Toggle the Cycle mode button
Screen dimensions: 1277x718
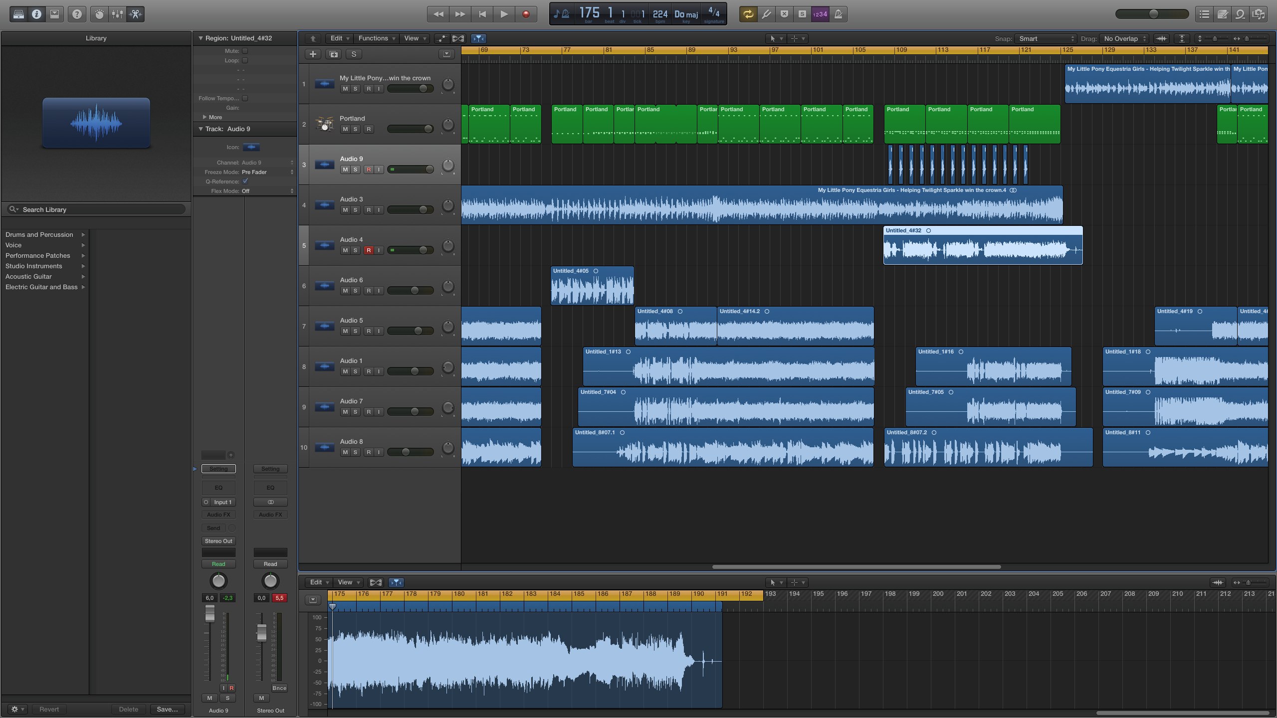pyautogui.click(x=748, y=14)
